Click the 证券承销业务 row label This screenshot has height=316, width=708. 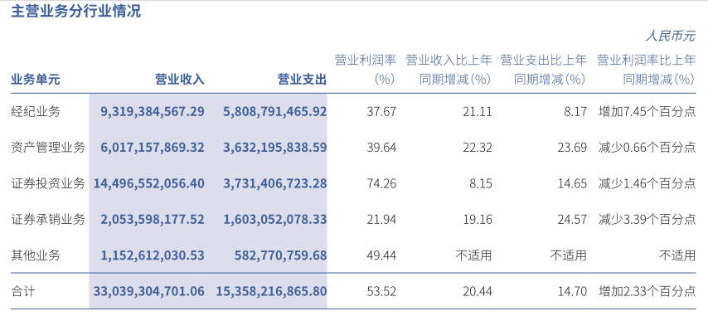pyautogui.click(x=48, y=220)
